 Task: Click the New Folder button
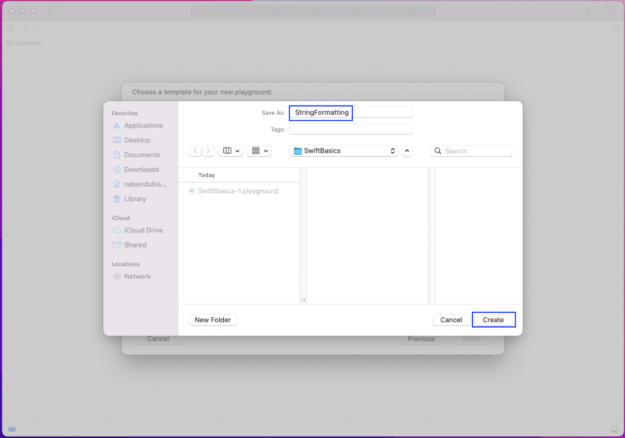[212, 320]
